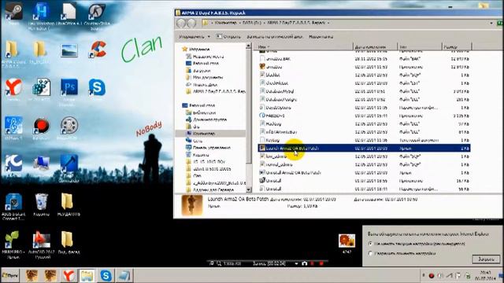Select Избранное (Favorites) in navigation pane
Image resolution: width=504 pixels, height=283 pixels.
click(x=196, y=49)
